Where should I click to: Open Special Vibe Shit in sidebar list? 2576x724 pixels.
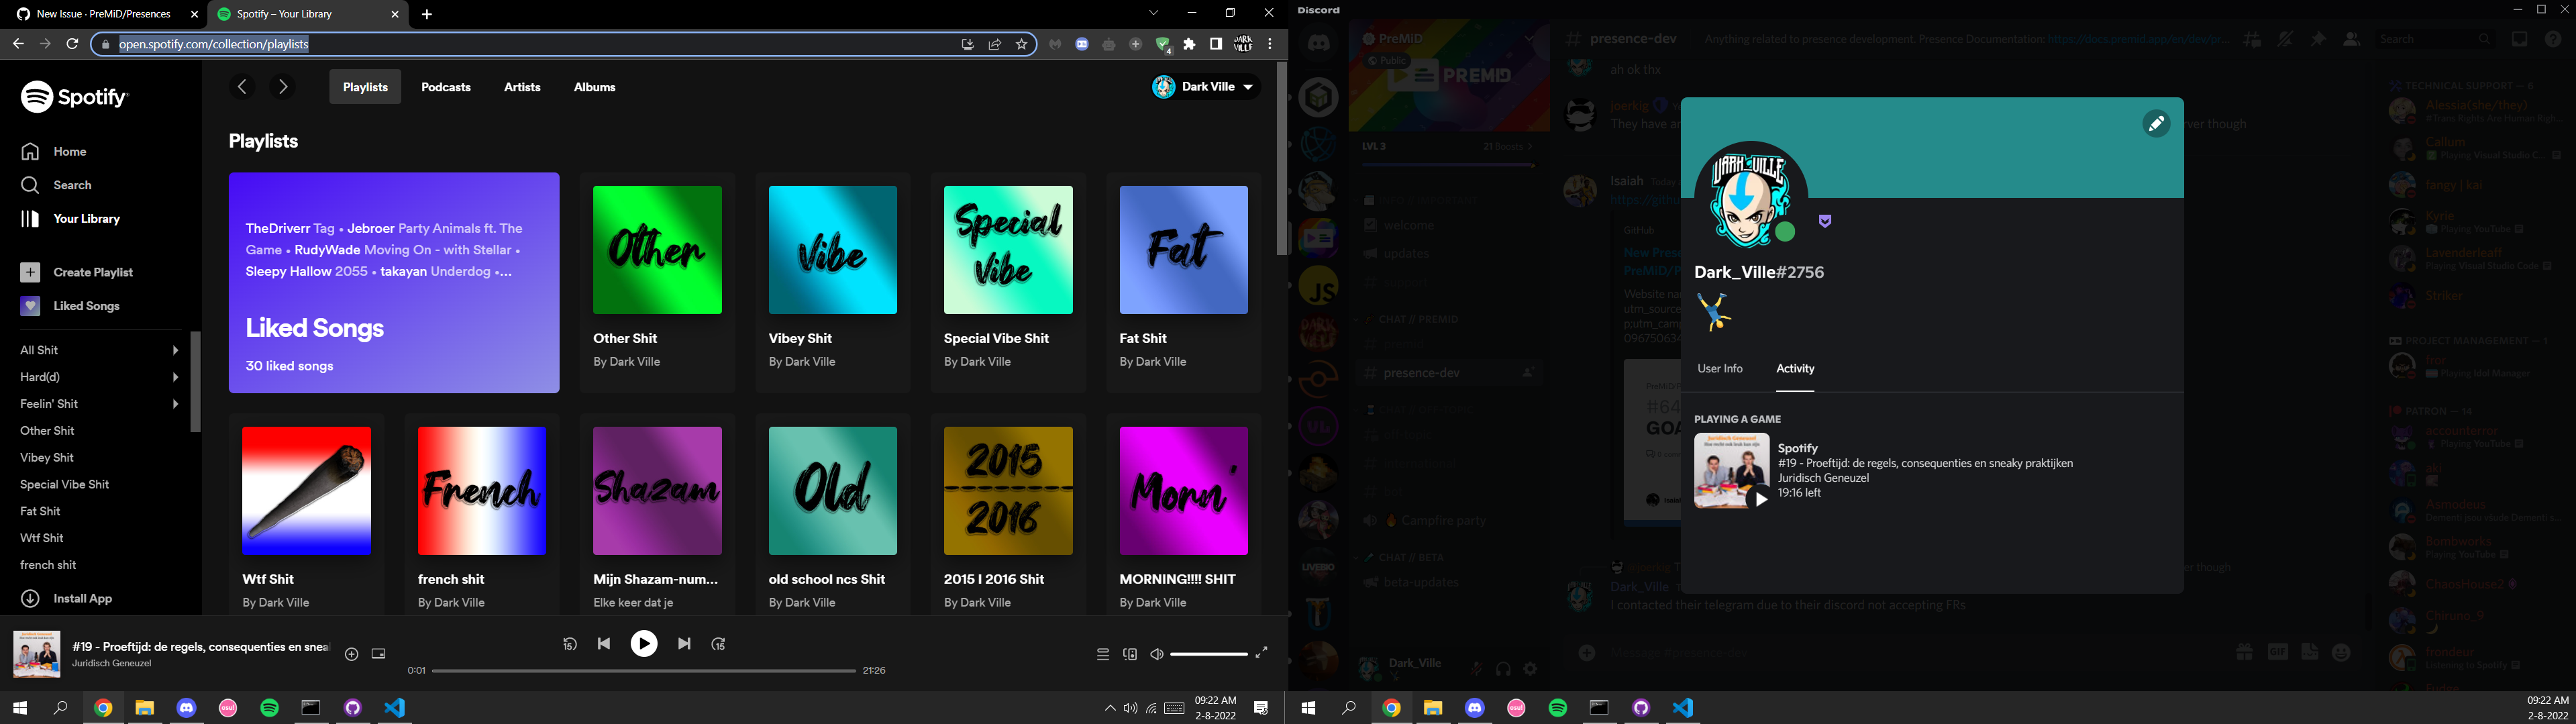pyautogui.click(x=65, y=484)
